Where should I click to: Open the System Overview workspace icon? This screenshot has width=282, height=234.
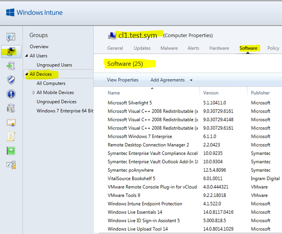tap(11, 37)
